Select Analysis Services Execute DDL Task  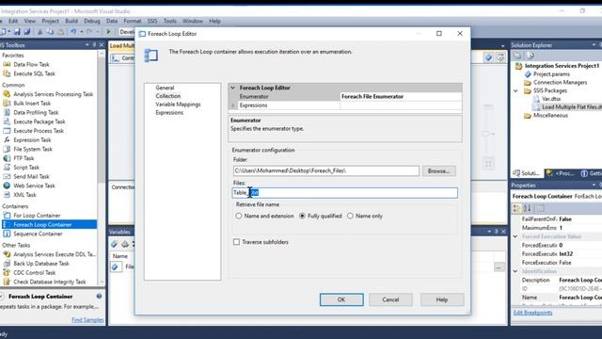click(55, 254)
